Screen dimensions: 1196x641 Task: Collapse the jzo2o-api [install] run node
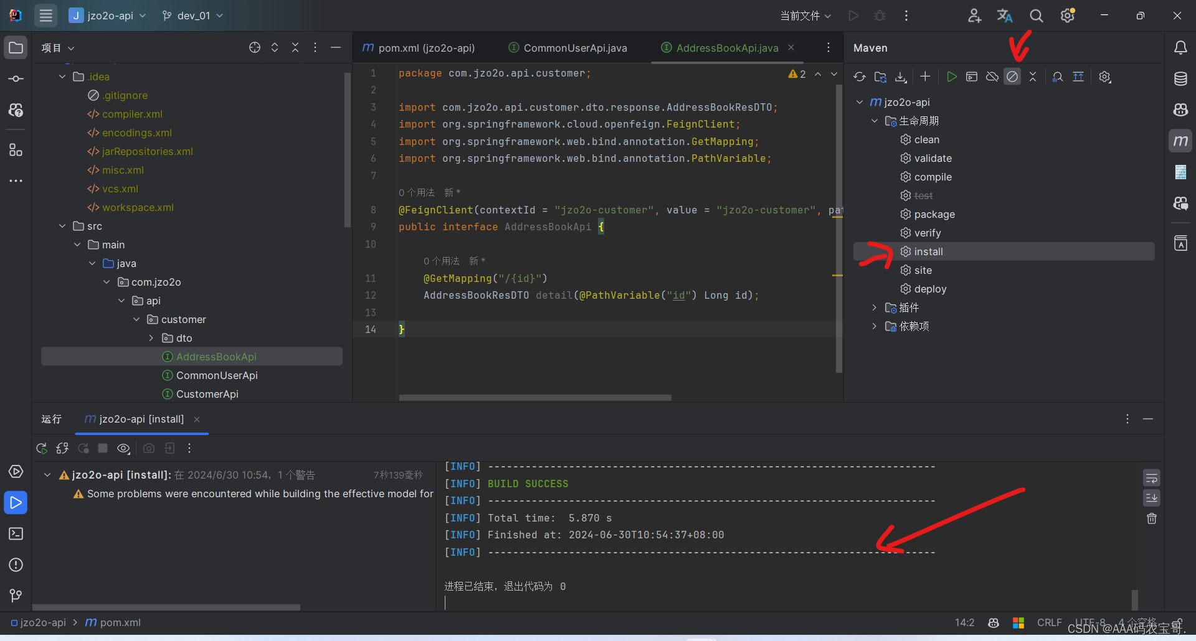click(x=47, y=475)
